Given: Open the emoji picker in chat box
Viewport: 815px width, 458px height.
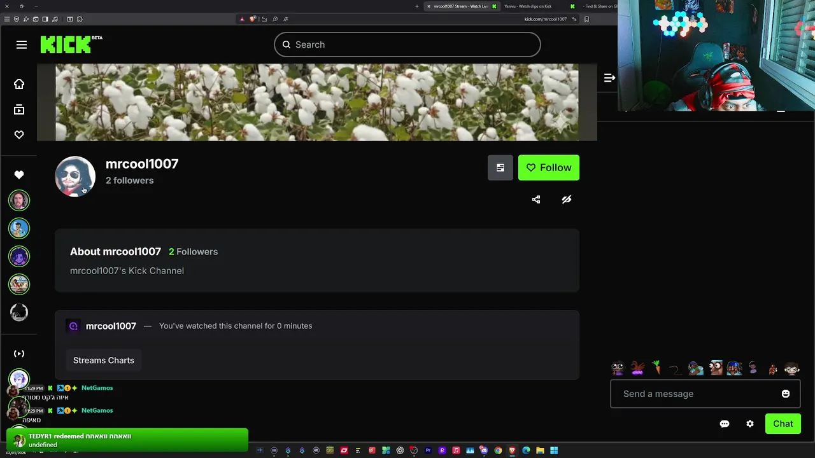Looking at the screenshot, I should (786, 394).
